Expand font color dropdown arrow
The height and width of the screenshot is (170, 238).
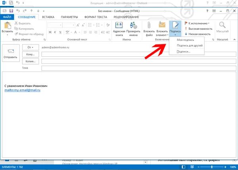point(79,32)
